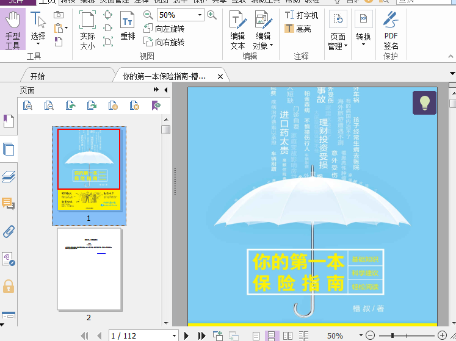Click the bookmark icon in the 工具 group
The height and width of the screenshot is (341, 456).
point(59,42)
